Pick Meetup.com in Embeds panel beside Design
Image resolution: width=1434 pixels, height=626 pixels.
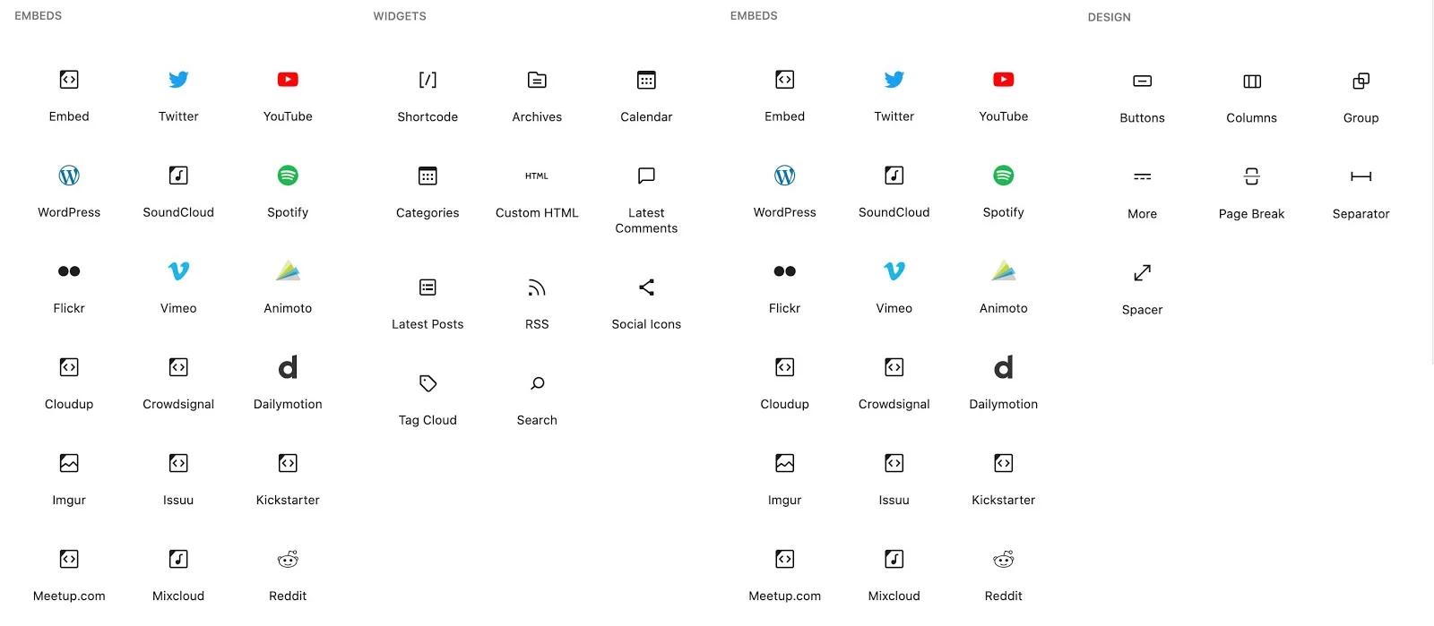pos(784,574)
